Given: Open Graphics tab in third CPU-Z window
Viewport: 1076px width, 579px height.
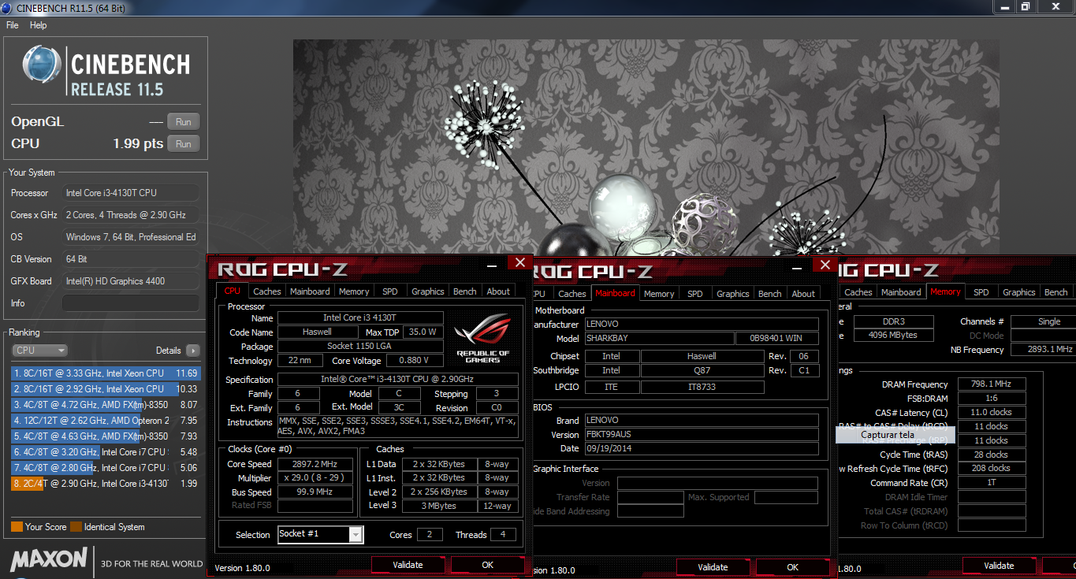Looking at the screenshot, I should [x=1019, y=291].
